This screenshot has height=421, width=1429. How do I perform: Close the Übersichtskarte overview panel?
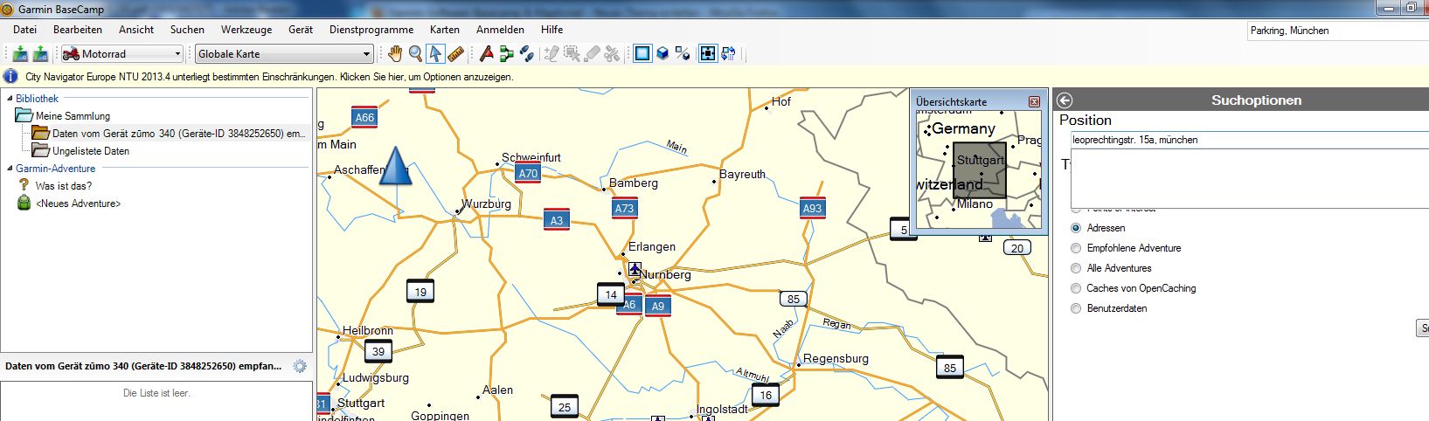[1035, 101]
